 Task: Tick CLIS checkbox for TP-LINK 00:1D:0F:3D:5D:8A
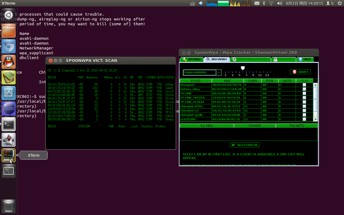click(x=304, y=94)
